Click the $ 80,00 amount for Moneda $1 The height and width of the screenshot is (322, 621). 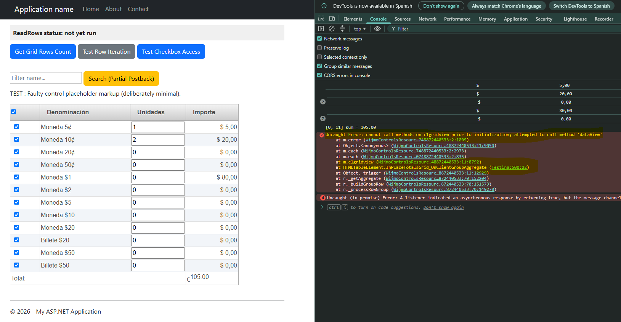(227, 177)
